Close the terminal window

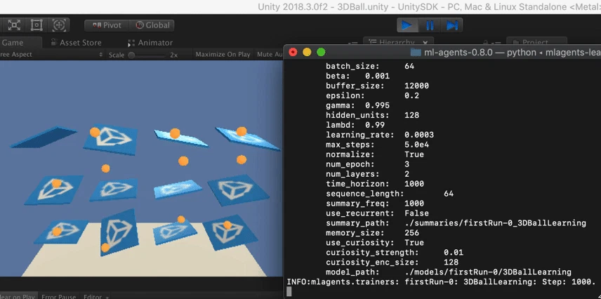[x=293, y=52]
